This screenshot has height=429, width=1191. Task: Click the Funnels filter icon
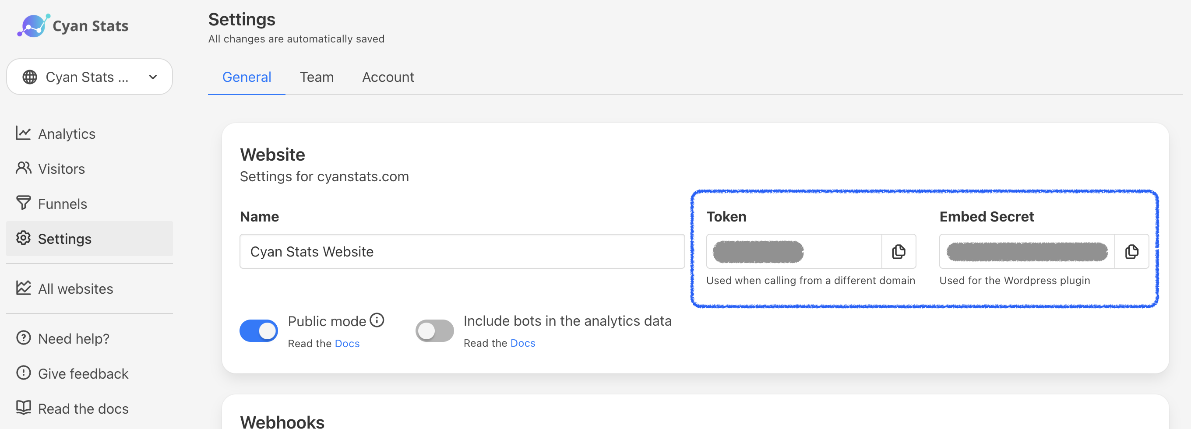(x=24, y=204)
